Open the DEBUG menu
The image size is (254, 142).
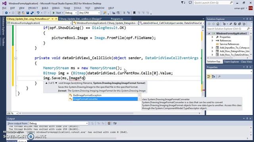pos(56,8)
